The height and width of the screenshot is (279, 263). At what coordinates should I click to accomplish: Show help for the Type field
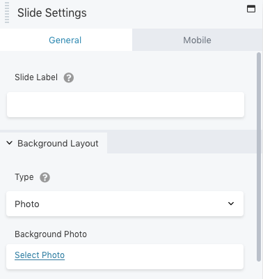[45, 178]
